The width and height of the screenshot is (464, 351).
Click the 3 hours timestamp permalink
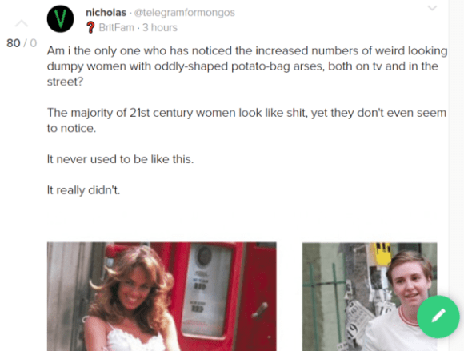click(x=160, y=27)
